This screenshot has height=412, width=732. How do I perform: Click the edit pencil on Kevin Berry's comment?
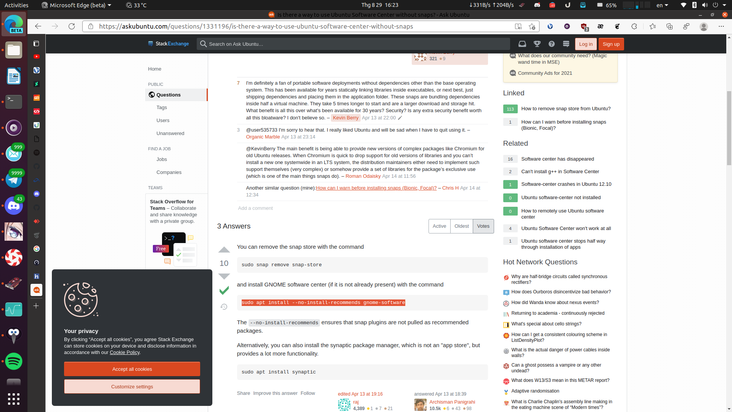pyautogui.click(x=400, y=118)
